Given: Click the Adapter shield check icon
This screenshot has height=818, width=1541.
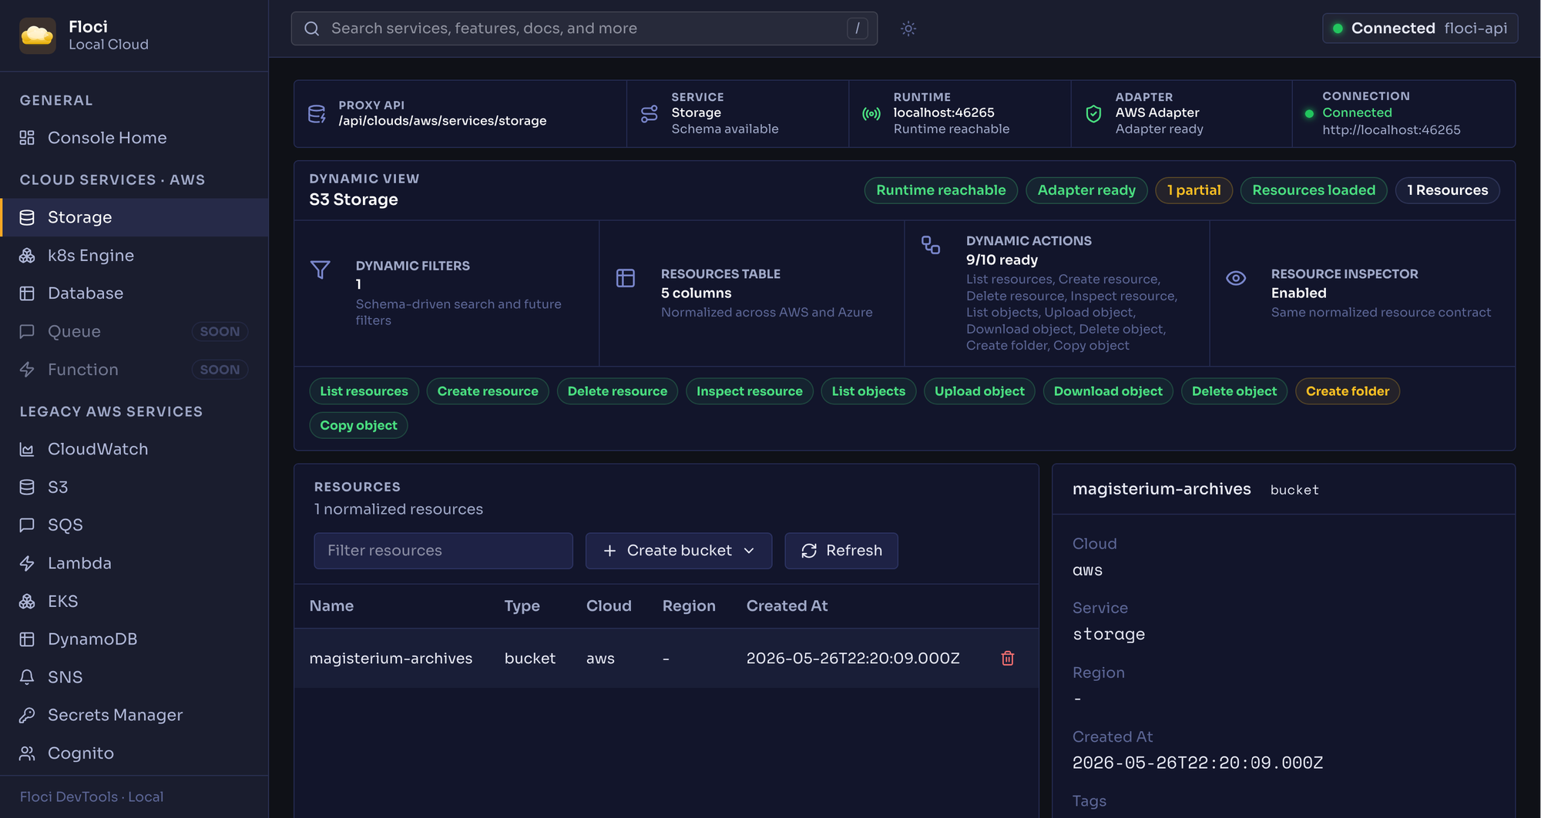Looking at the screenshot, I should [1093, 114].
